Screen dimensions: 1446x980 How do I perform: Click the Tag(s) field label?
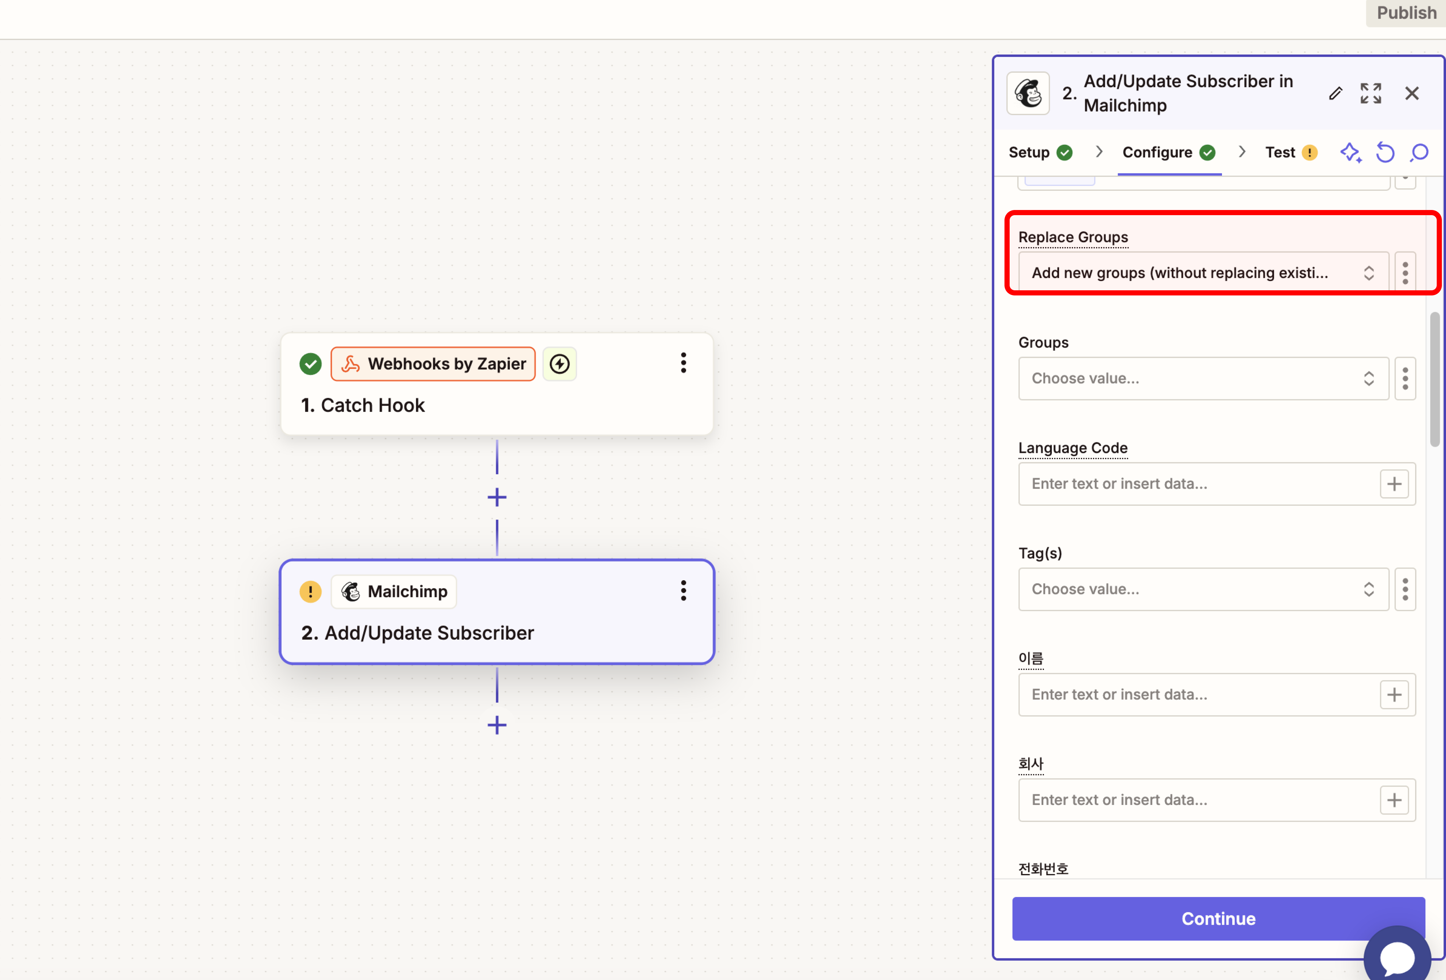[x=1040, y=553]
